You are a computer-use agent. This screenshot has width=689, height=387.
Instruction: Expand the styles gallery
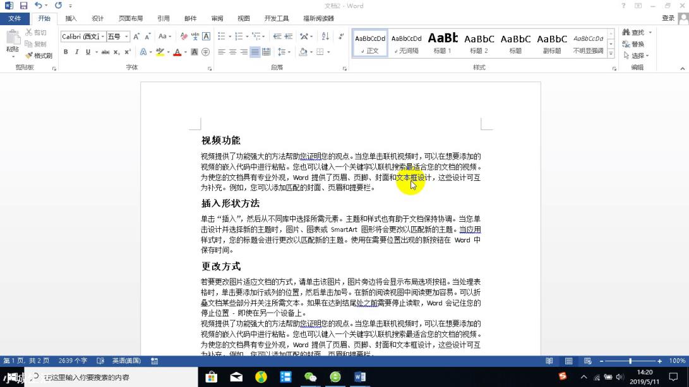pos(611,54)
